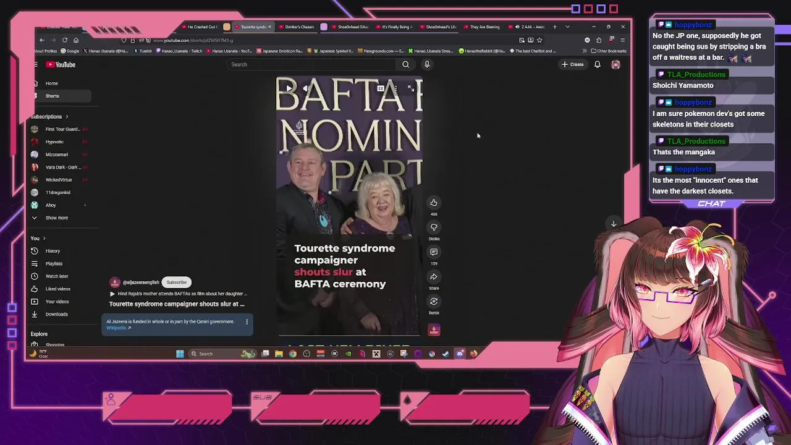This screenshot has height=445, width=791.
Task: Focus the YouTube search field
Action: (312, 64)
